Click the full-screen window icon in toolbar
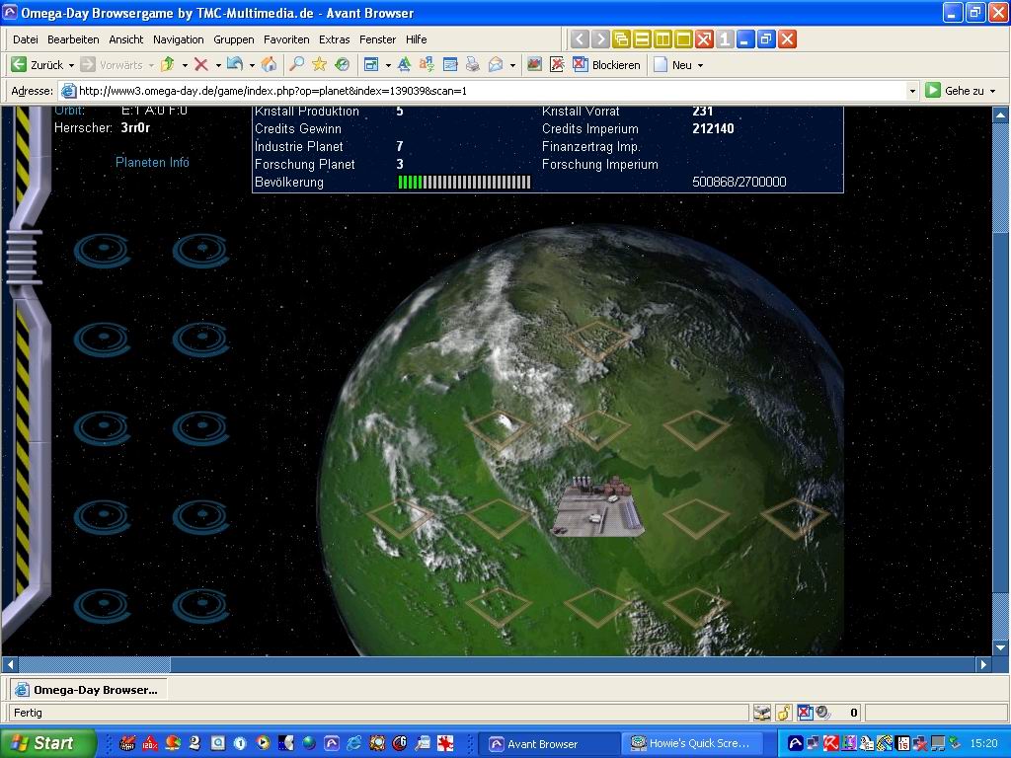This screenshot has width=1011, height=758. pos(371,64)
